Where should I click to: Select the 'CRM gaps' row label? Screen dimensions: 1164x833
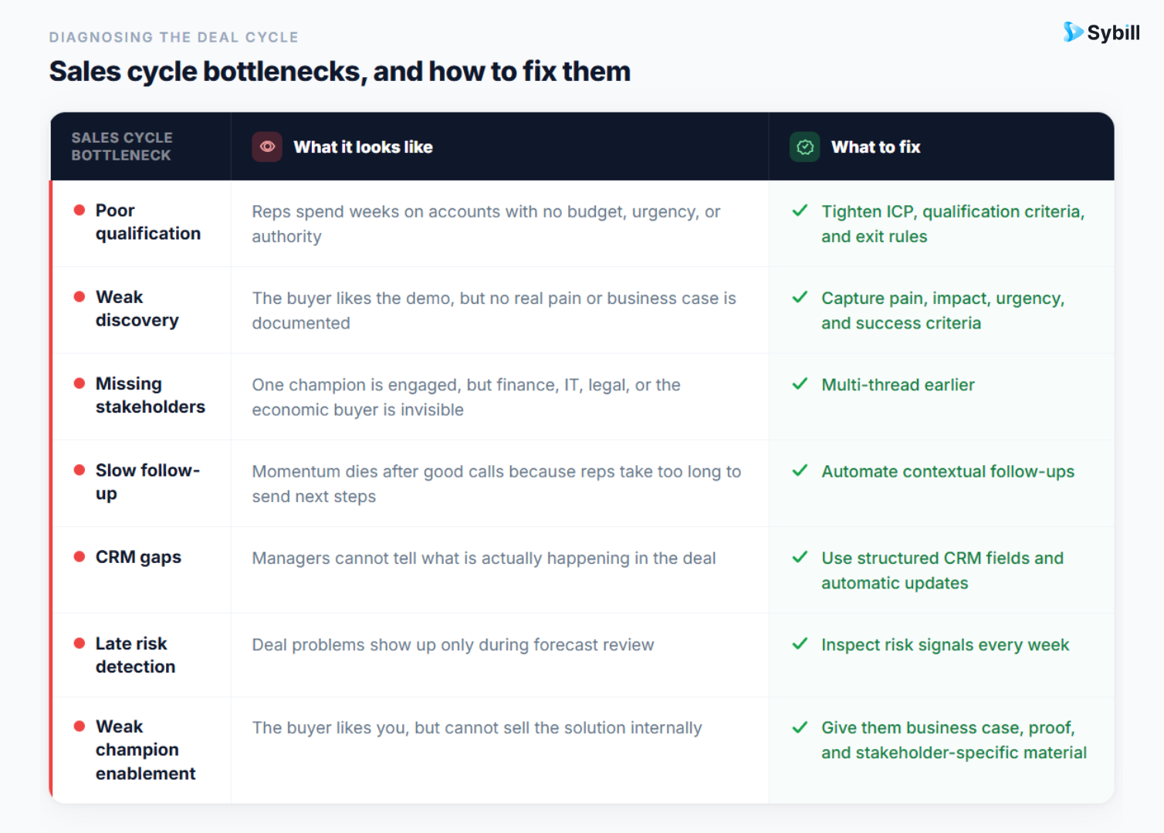point(138,557)
